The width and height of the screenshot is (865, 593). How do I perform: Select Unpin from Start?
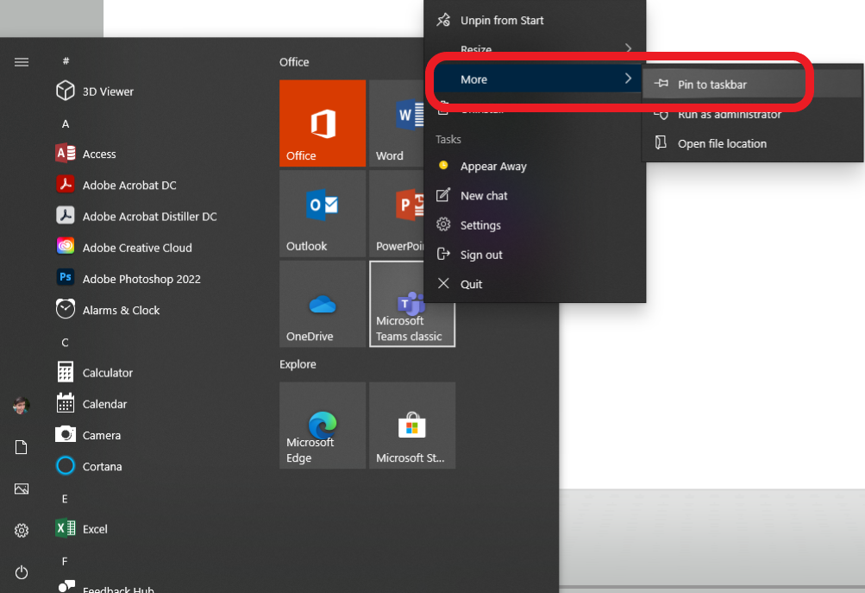[x=502, y=20]
